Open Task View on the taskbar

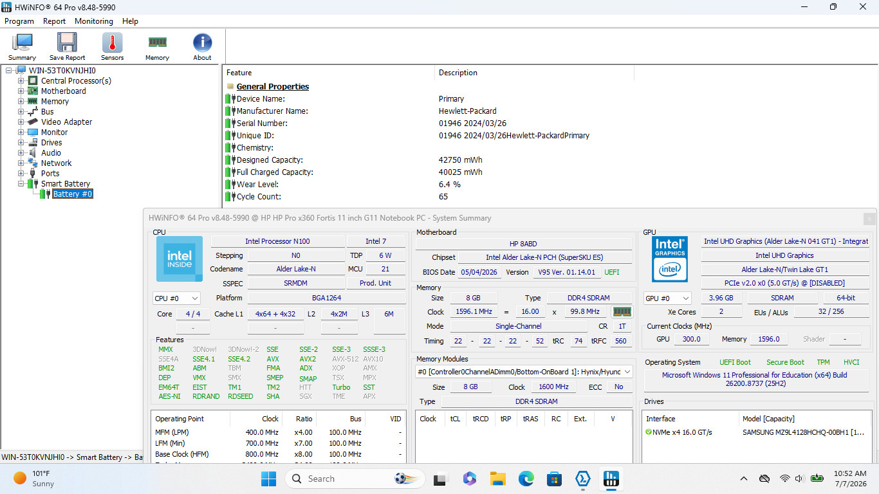click(x=440, y=479)
